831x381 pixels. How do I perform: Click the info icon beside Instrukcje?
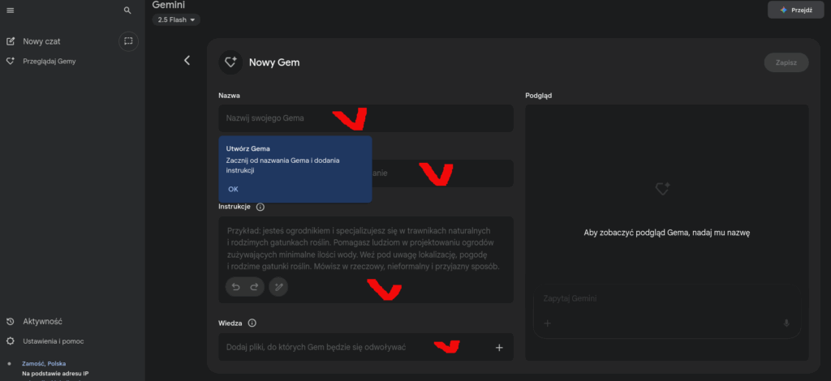click(x=260, y=207)
